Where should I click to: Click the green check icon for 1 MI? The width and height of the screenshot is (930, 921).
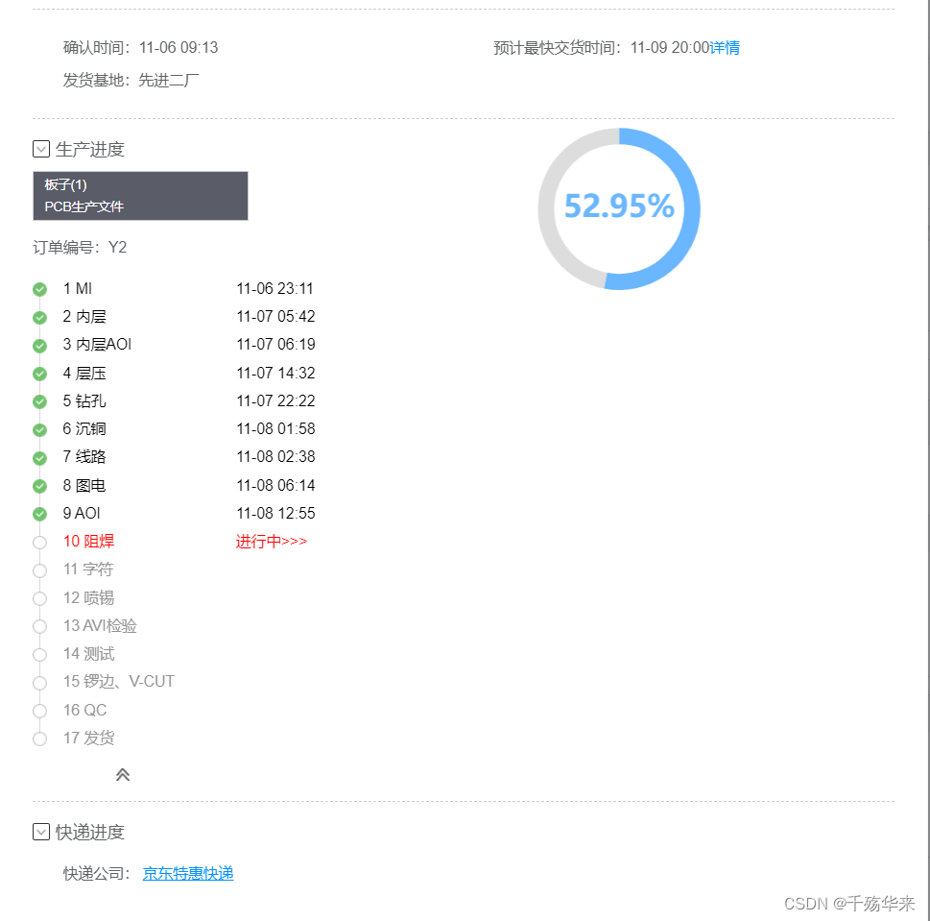click(39, 289)
